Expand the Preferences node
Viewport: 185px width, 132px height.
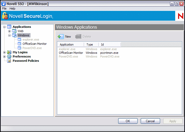[x=4, y=57]
